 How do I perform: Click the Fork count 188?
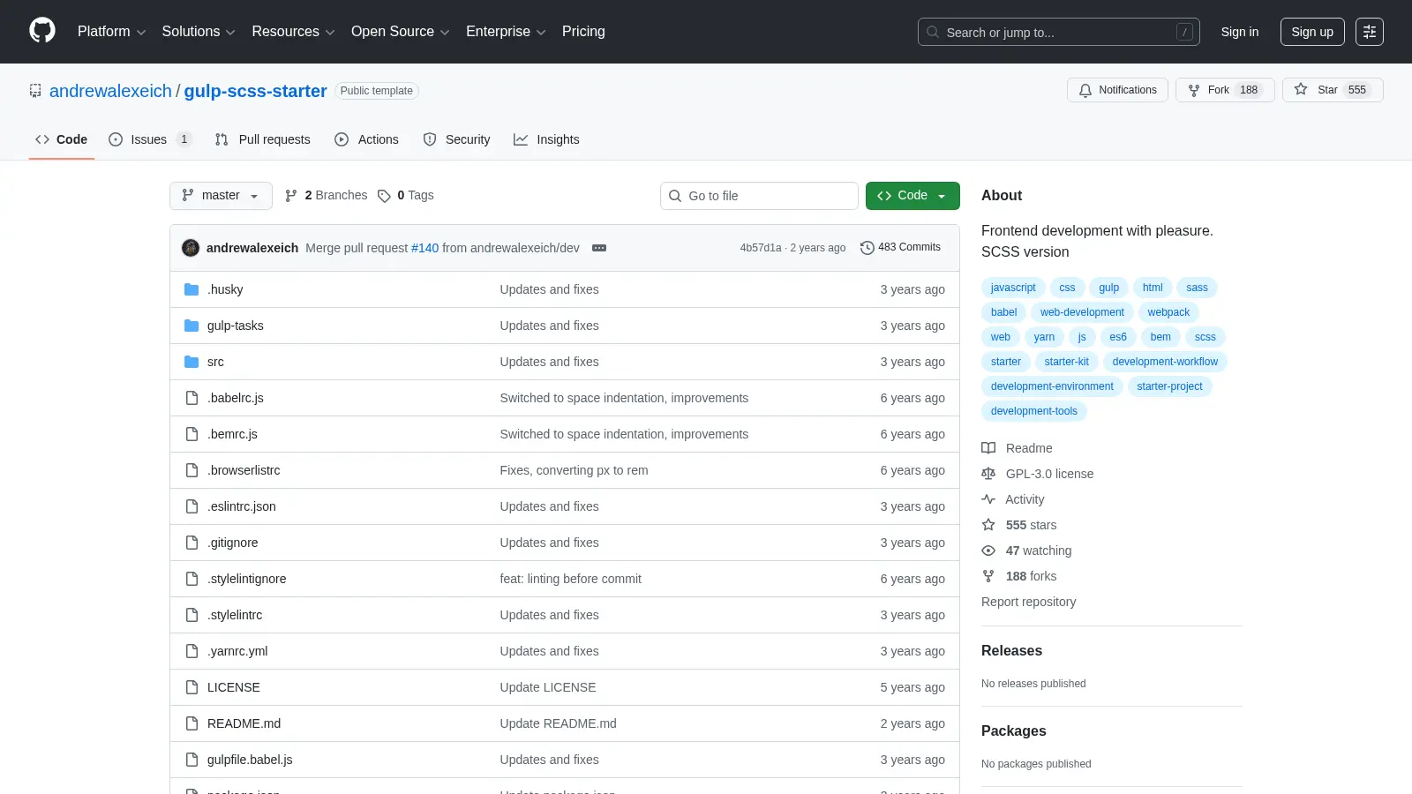click(1249, 90)
